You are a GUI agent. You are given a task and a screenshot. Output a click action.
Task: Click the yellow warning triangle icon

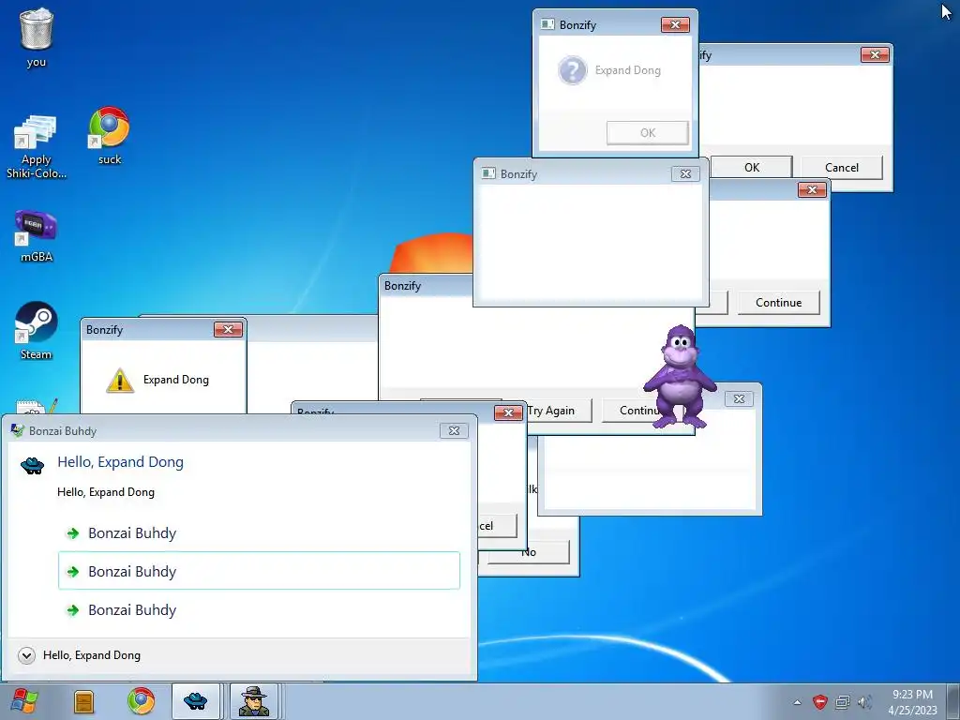[x=120, y=381]
